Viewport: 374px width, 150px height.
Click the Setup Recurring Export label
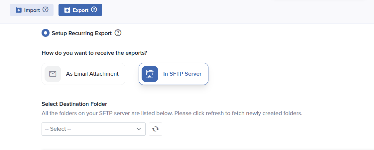point(81,33)
